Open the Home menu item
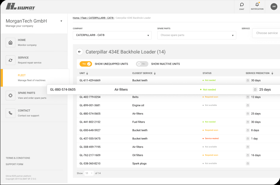 (34, 42)
